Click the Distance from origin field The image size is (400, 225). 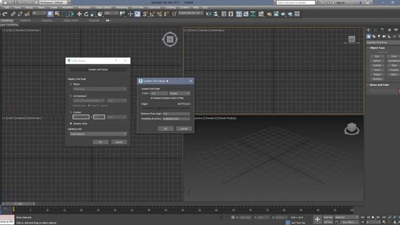[x=176, y=114]
